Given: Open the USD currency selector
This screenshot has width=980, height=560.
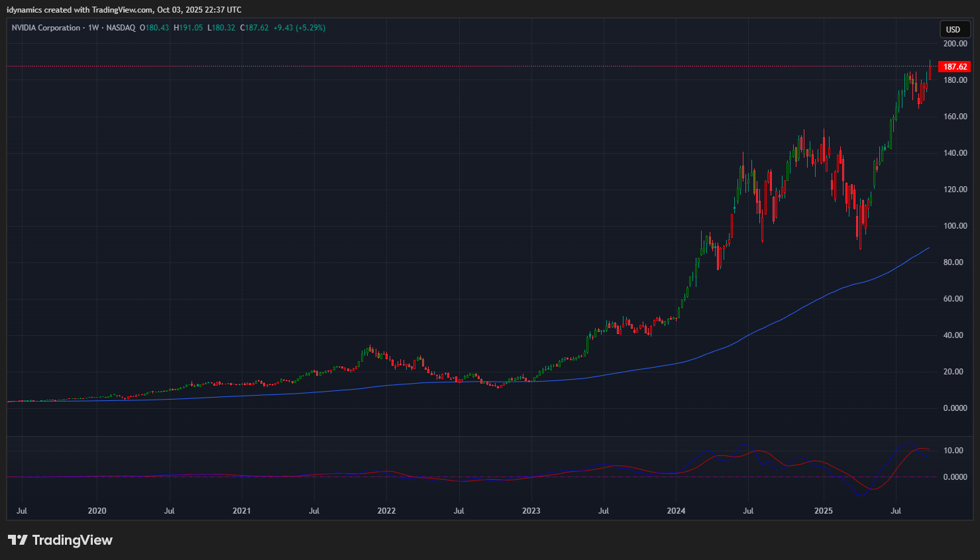Looking at the screenshot, I should click(x=953, y=29).
